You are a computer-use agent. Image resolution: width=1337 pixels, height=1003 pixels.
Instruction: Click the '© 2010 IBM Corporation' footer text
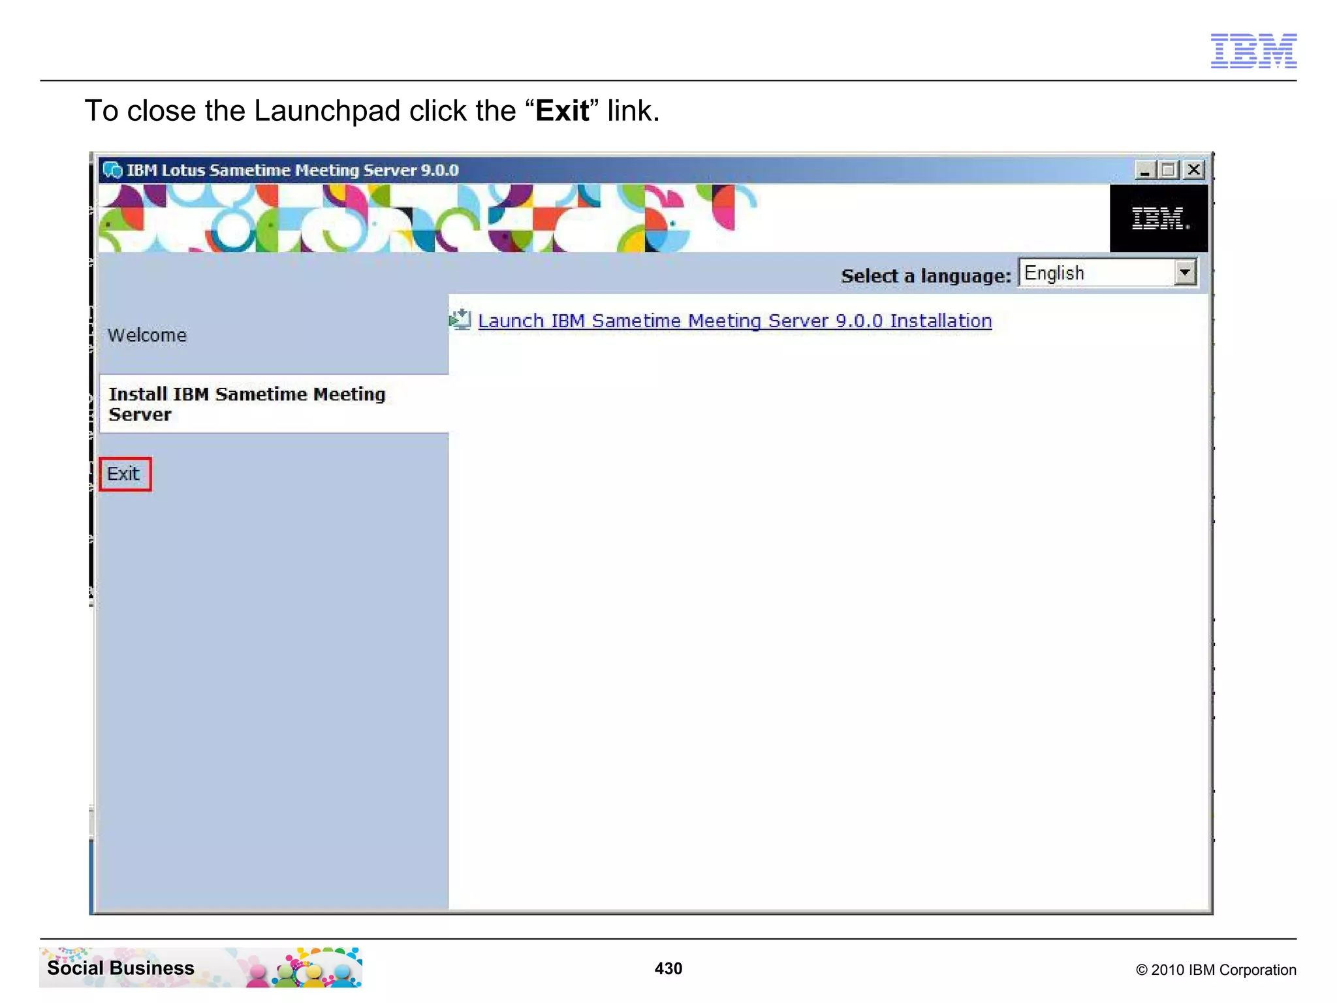pos(1216,970)
